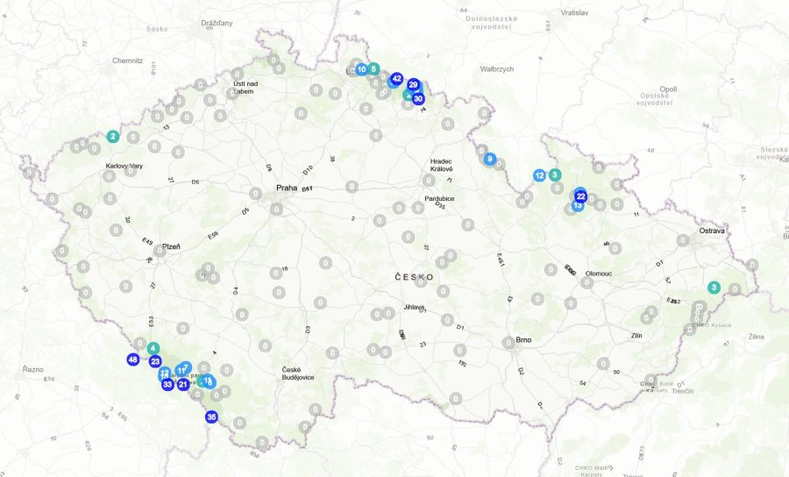
Task: Open the dark blue marker labeled 29
Action: (414, 85)
